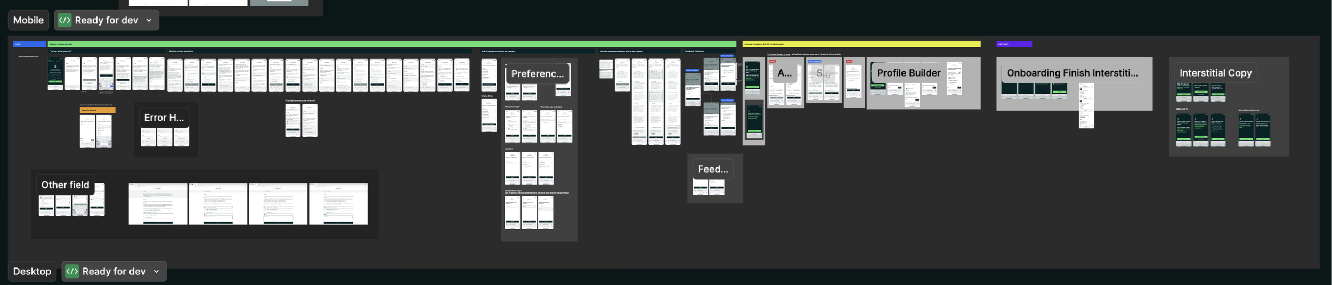Click the yellow Account Creation header bar

pos(862,44)
